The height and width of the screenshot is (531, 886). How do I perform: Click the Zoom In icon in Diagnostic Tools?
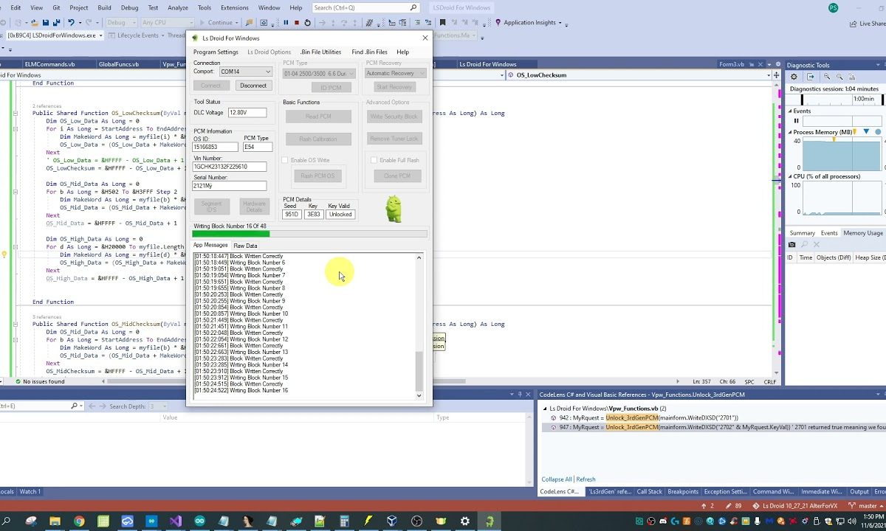coord(828,77)
